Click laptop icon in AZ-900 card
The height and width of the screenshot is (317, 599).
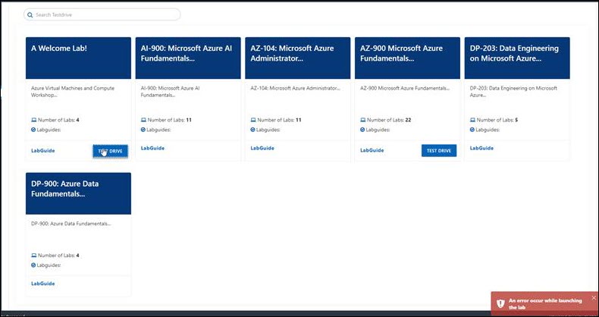362,120
